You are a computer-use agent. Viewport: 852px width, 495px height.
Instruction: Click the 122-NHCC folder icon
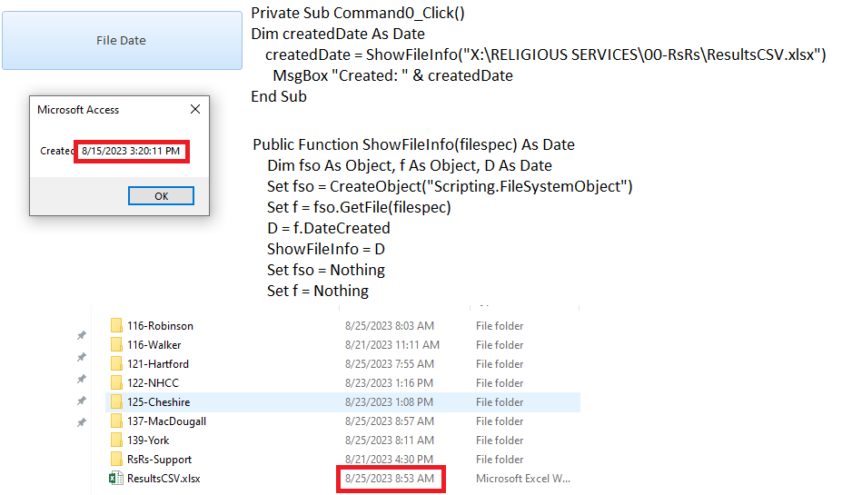[x=115, y=383]
